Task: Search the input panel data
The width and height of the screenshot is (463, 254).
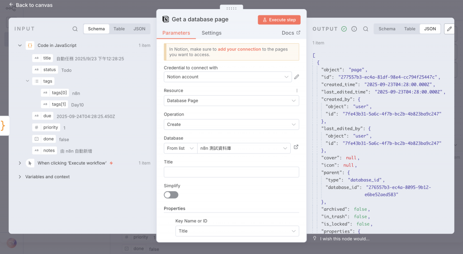Action: 75,29
